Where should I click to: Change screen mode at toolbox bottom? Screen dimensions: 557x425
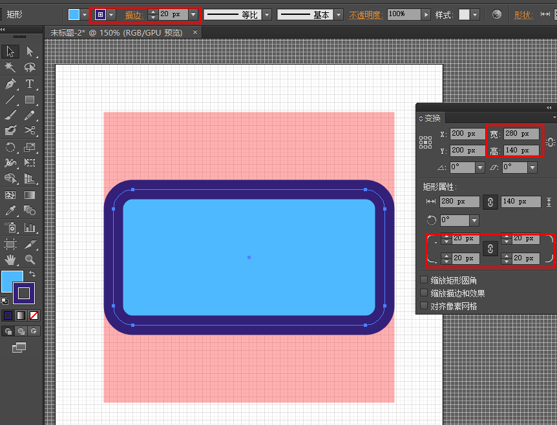tap(19, 347)
